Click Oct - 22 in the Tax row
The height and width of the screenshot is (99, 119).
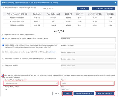click(37, 21)
